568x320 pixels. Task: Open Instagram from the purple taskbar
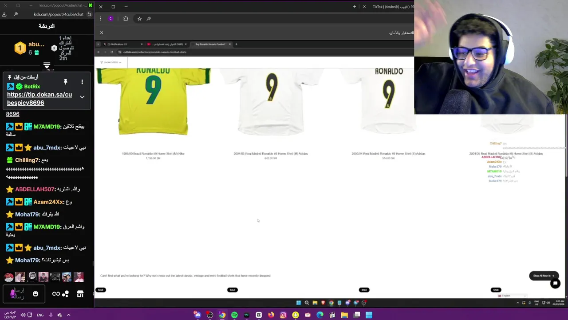283,315
